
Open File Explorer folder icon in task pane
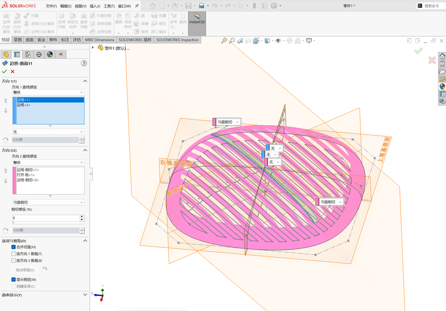coord(442,71)
